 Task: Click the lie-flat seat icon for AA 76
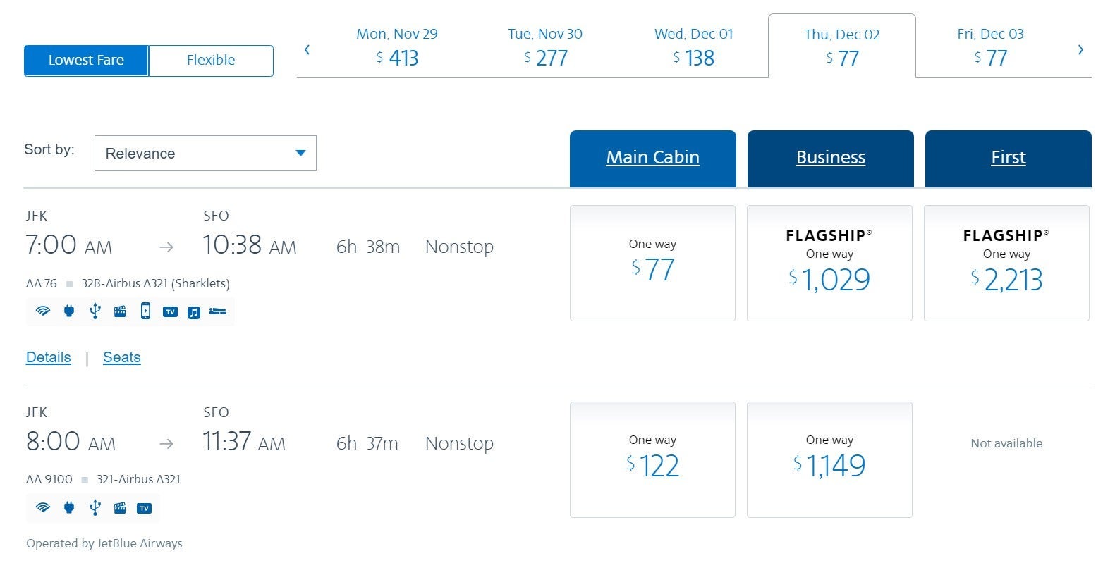tap(218, 311)
